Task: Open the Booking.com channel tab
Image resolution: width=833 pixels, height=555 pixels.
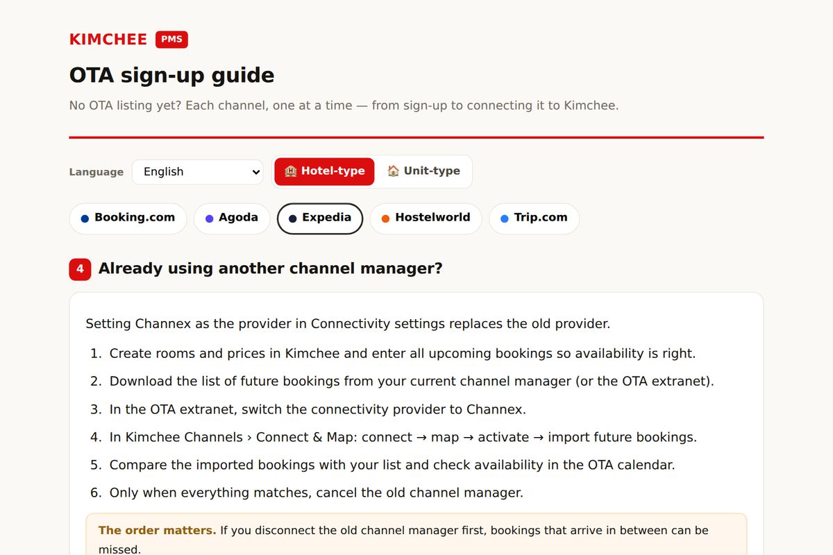Action: (x=128, y=219)
